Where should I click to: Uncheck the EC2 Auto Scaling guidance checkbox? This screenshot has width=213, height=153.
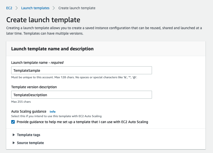[x=13, y=122]
